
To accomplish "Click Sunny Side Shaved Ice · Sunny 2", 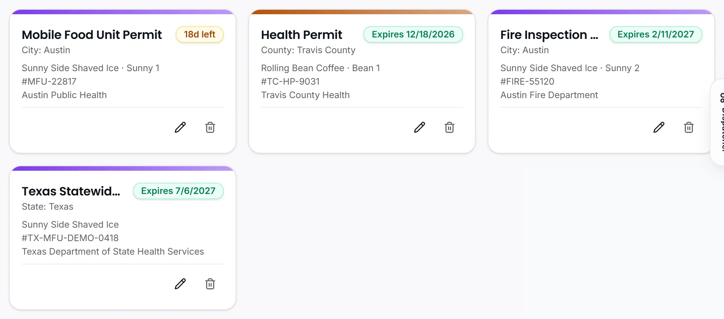I will pos(570,68).
